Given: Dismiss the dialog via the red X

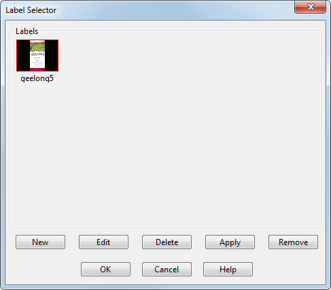Looking at the screenshot, I should pyautogui.click(x=310, y=7).
